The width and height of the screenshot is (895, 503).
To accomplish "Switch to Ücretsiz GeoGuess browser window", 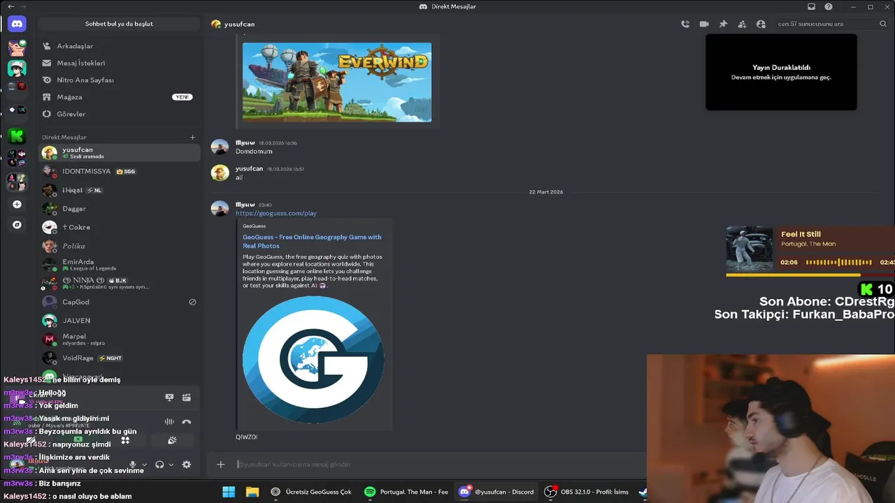I will point(312,492).
